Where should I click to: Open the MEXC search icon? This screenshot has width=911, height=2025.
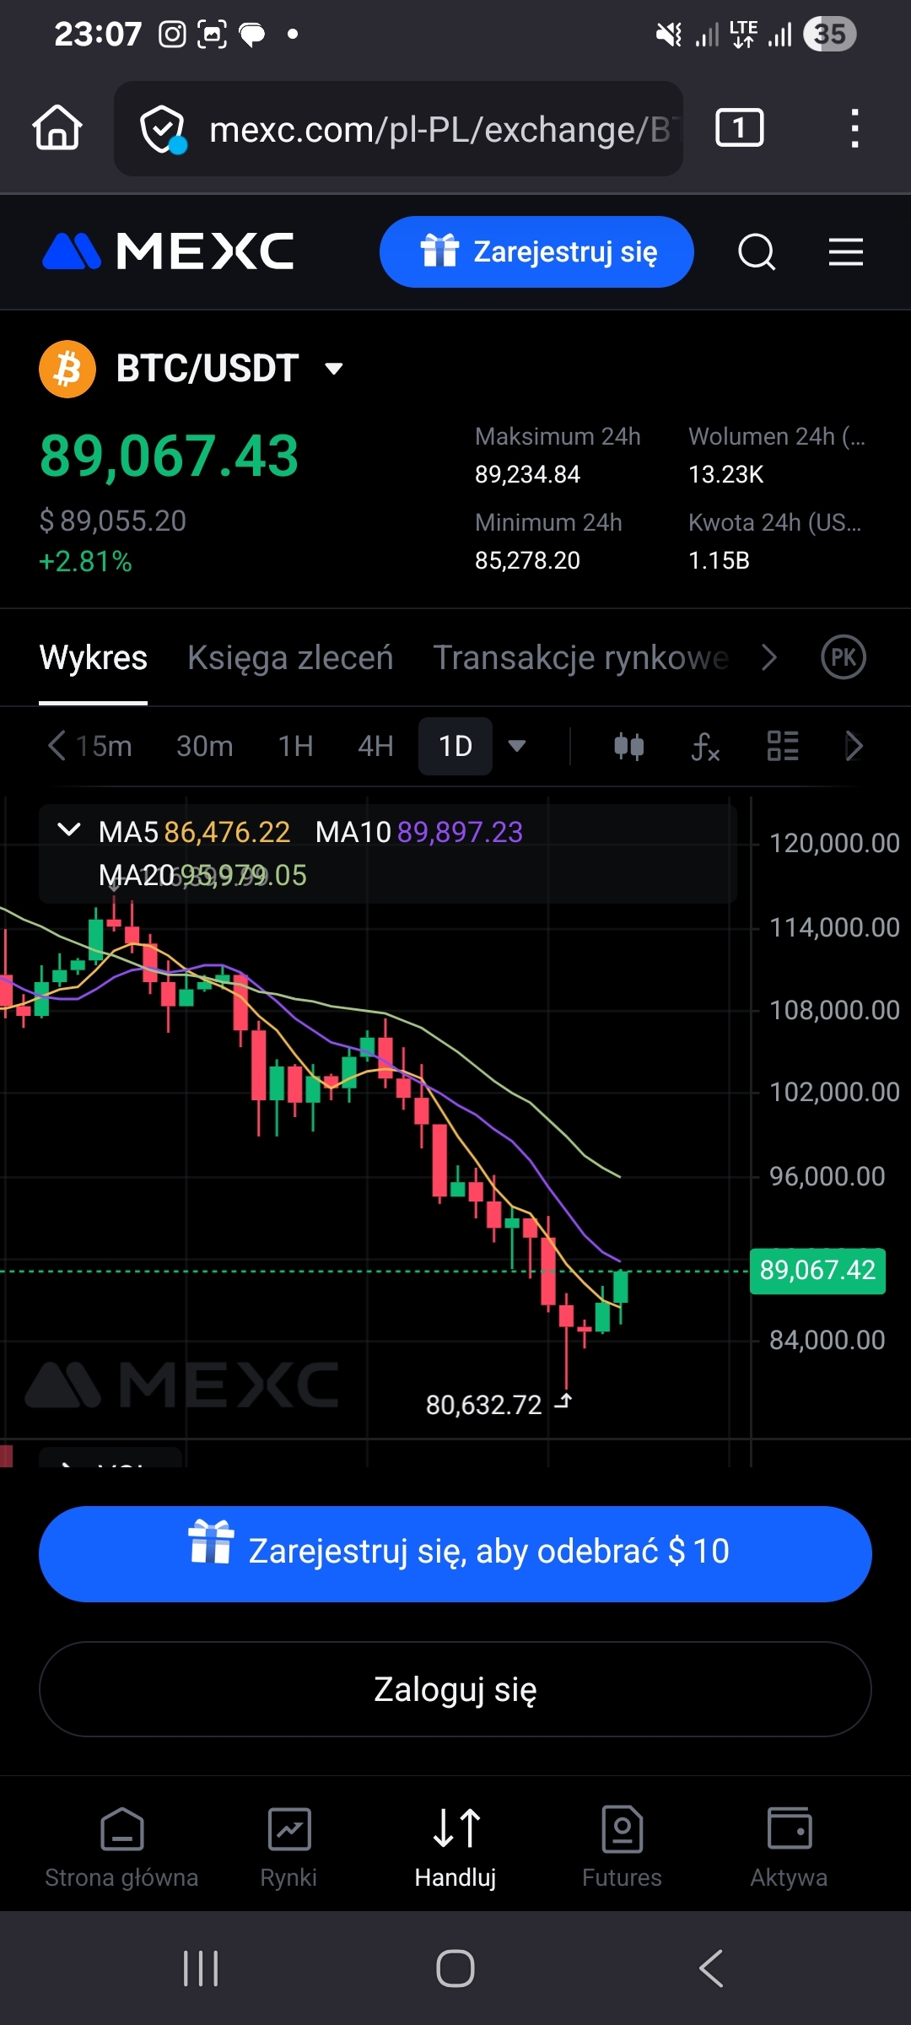click(x=757, y=252)
